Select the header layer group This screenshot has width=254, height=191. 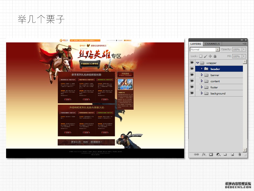click(x=219, y=69)
